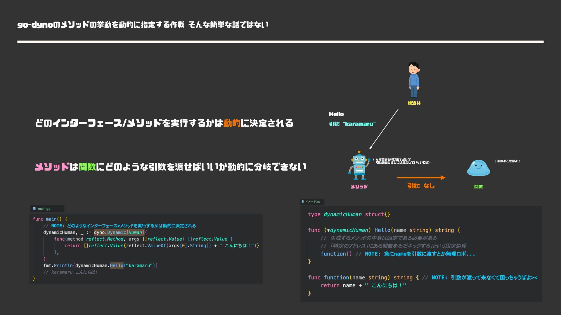Click the green 関数 word in the second sentence
Viewport: 561px width, 315px height.
click(87, 167)
